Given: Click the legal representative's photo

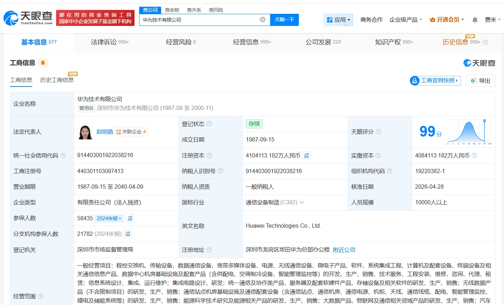Looking at the screenshot, I should (x=85, y=132).
